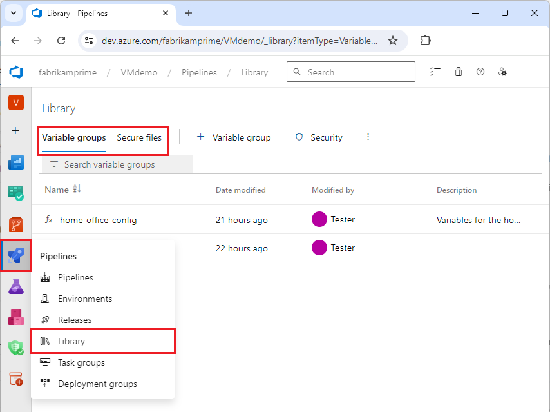550x412 pixels.
Task: Open the Help question mark icon
Action: click(x=480, y=72)
